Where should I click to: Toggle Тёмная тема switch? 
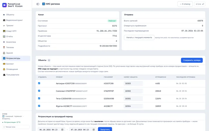[16, 127]
